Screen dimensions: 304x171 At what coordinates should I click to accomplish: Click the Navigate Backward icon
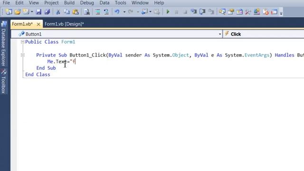point(144,12)
